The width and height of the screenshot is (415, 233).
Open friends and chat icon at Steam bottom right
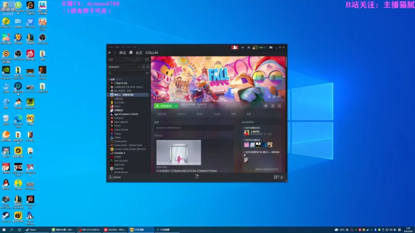point(282,177)
